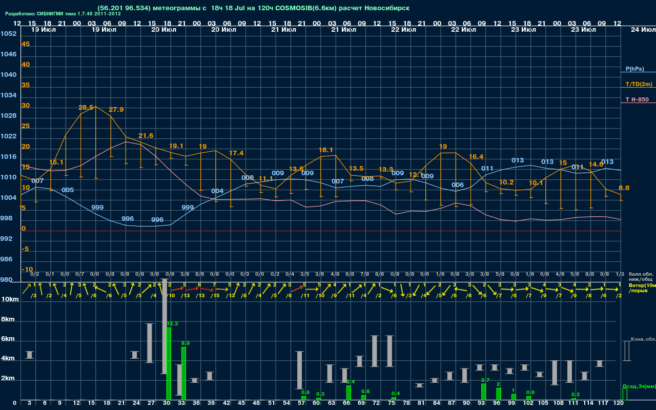This screenshot has height=410, width=656.
Task: Click the 006 pressure value label
Action: pos(458,185)
